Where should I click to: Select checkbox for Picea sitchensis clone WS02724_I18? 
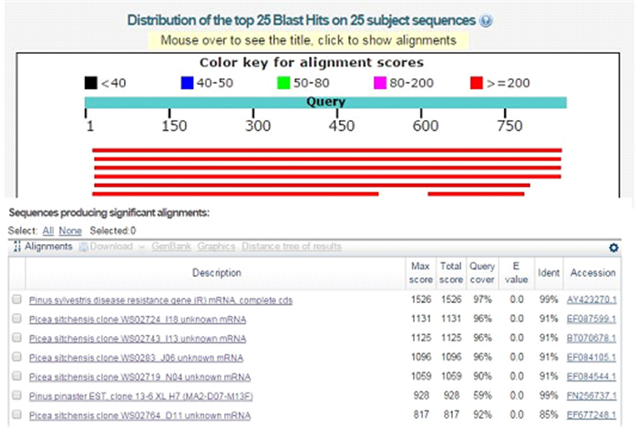point(16,318)
